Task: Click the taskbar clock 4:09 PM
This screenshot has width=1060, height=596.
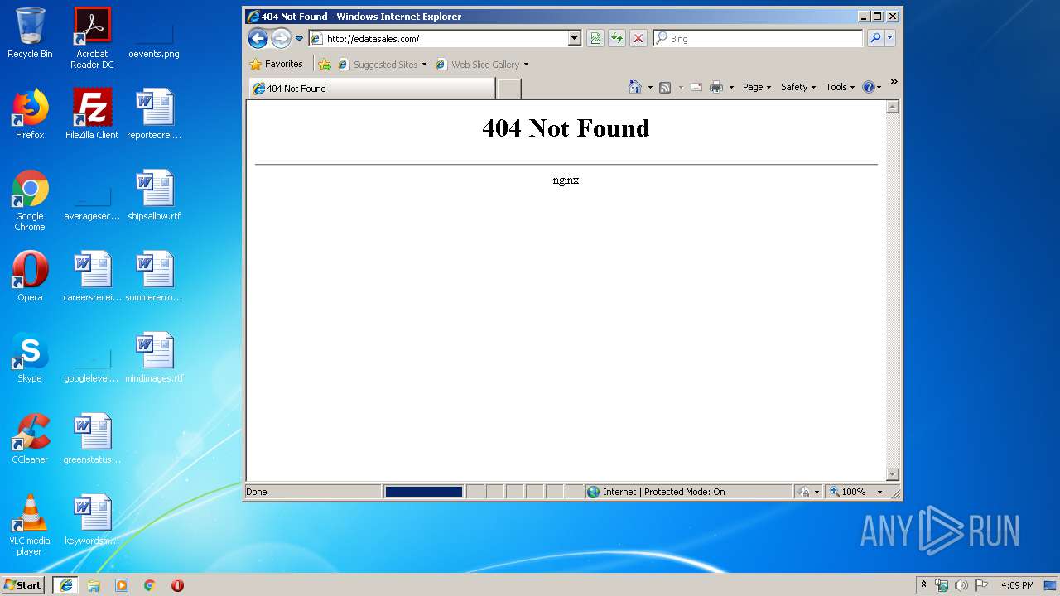Action: pyautogui.click(x=1017, y=584)
